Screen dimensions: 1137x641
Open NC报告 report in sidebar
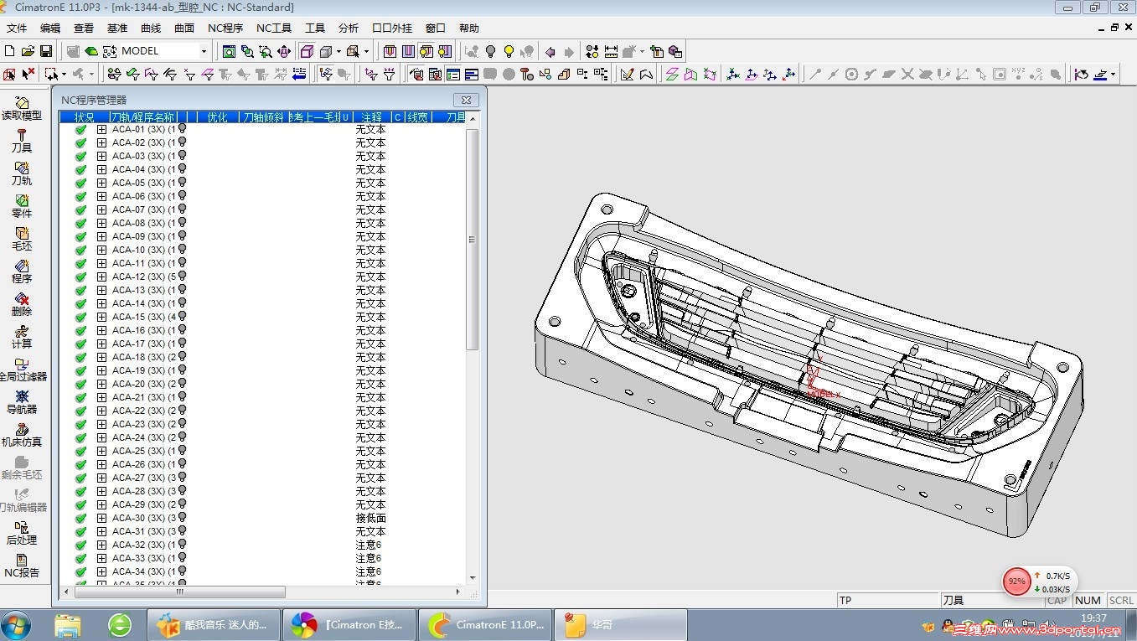point(22,566)
